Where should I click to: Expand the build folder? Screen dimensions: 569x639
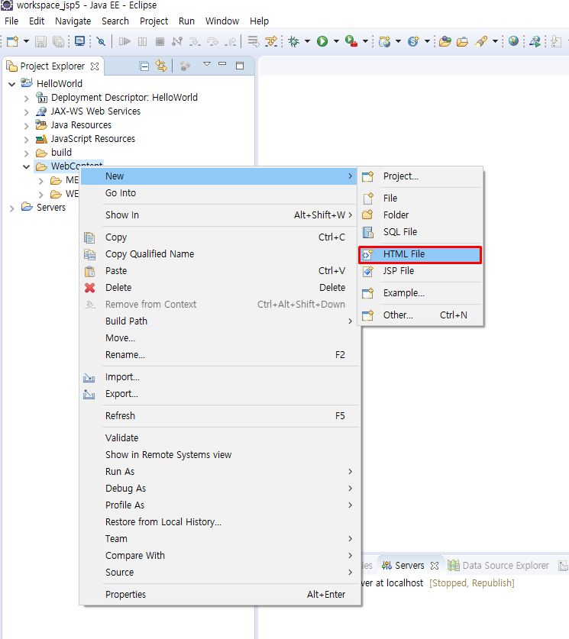pyautogui.click(x=27, y=153)
